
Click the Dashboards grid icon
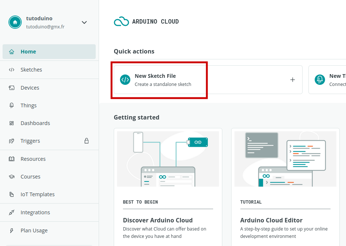[11, 123]
